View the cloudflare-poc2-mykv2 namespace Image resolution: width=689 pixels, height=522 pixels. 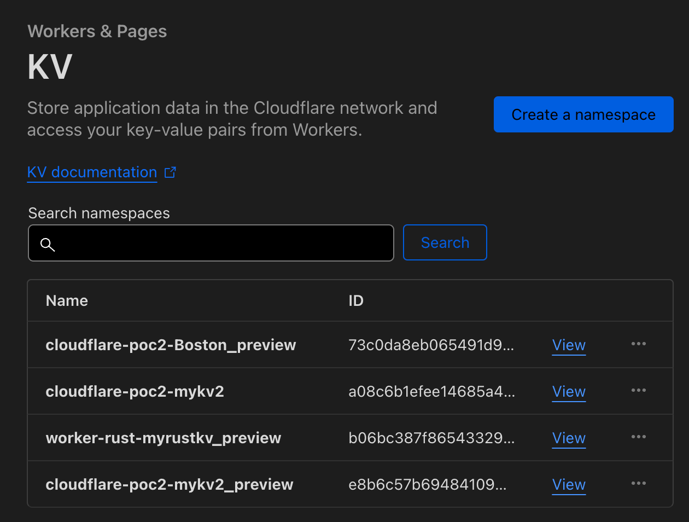tap(569, 392)
